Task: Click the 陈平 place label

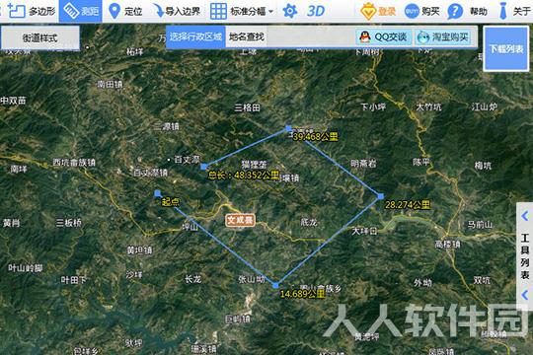Action: pos(421,162)
